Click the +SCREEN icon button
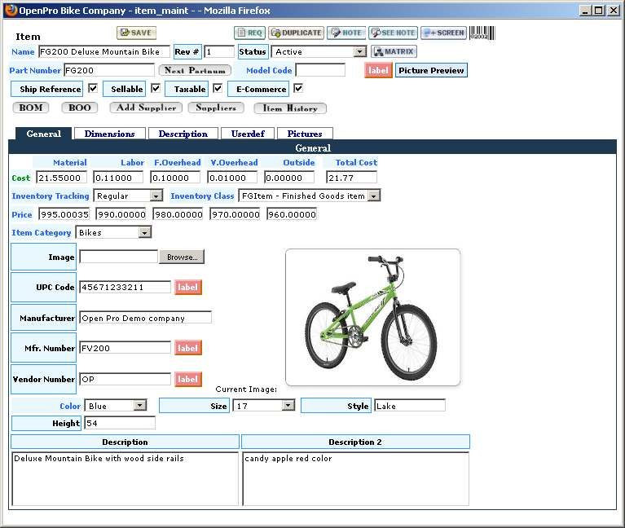 pos(443,33)
